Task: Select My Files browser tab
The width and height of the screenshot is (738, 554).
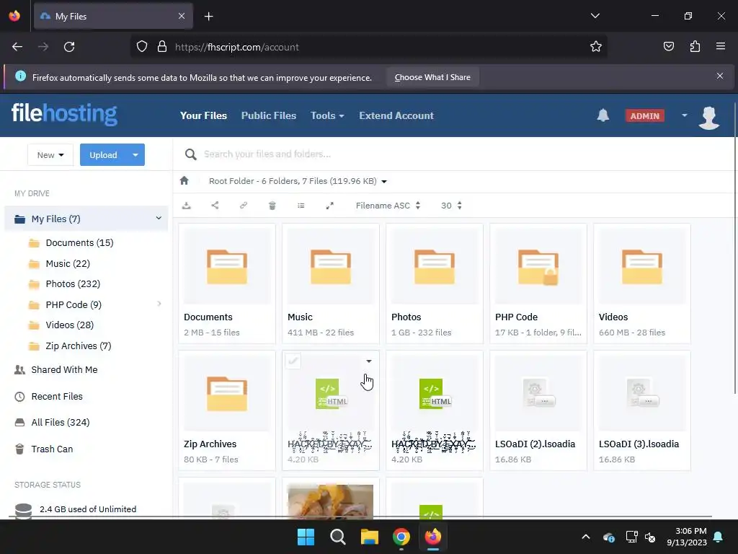Action: click(x=113, y=16)
